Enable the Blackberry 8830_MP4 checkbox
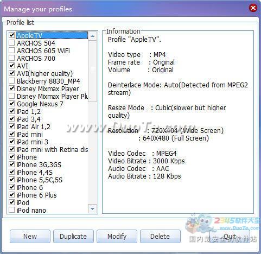 (11, 81)
